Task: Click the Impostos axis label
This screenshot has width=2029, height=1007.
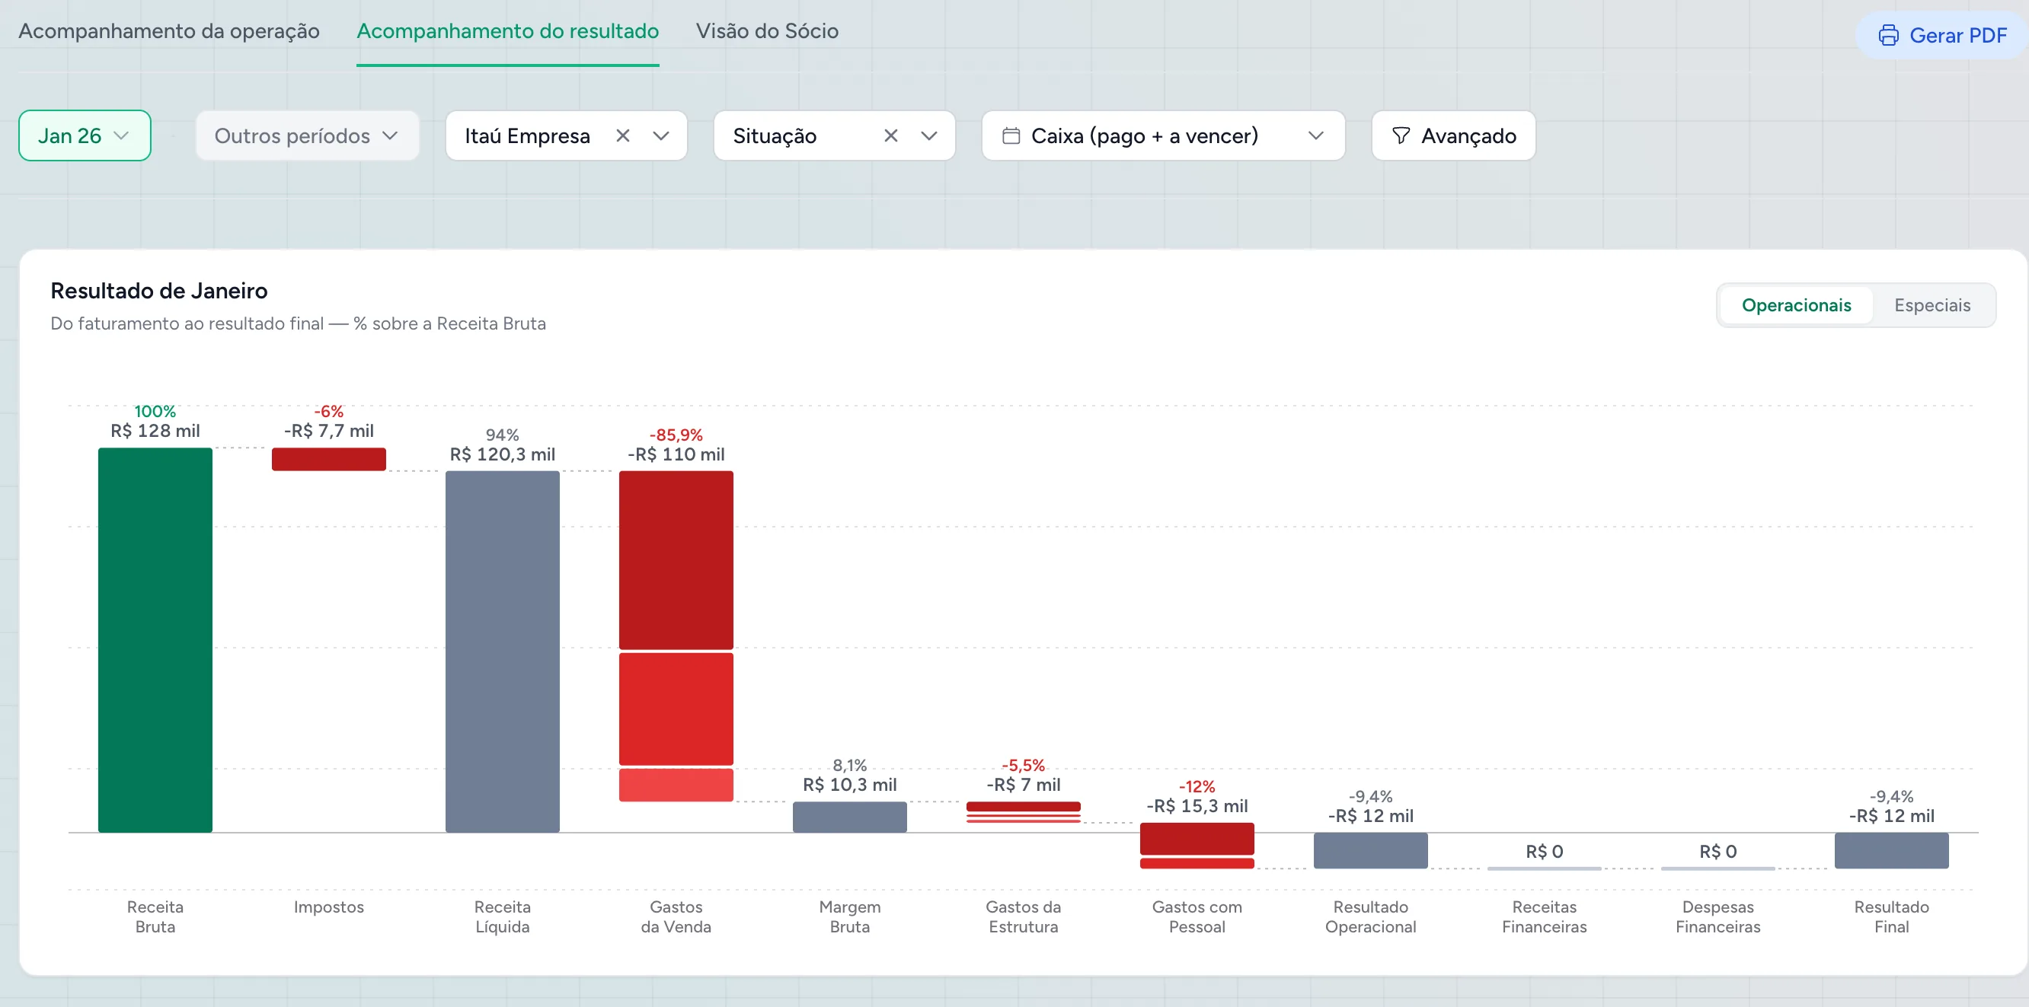Action: (328, 907)
